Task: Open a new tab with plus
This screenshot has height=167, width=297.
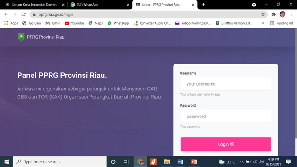Action: (203, 5)
